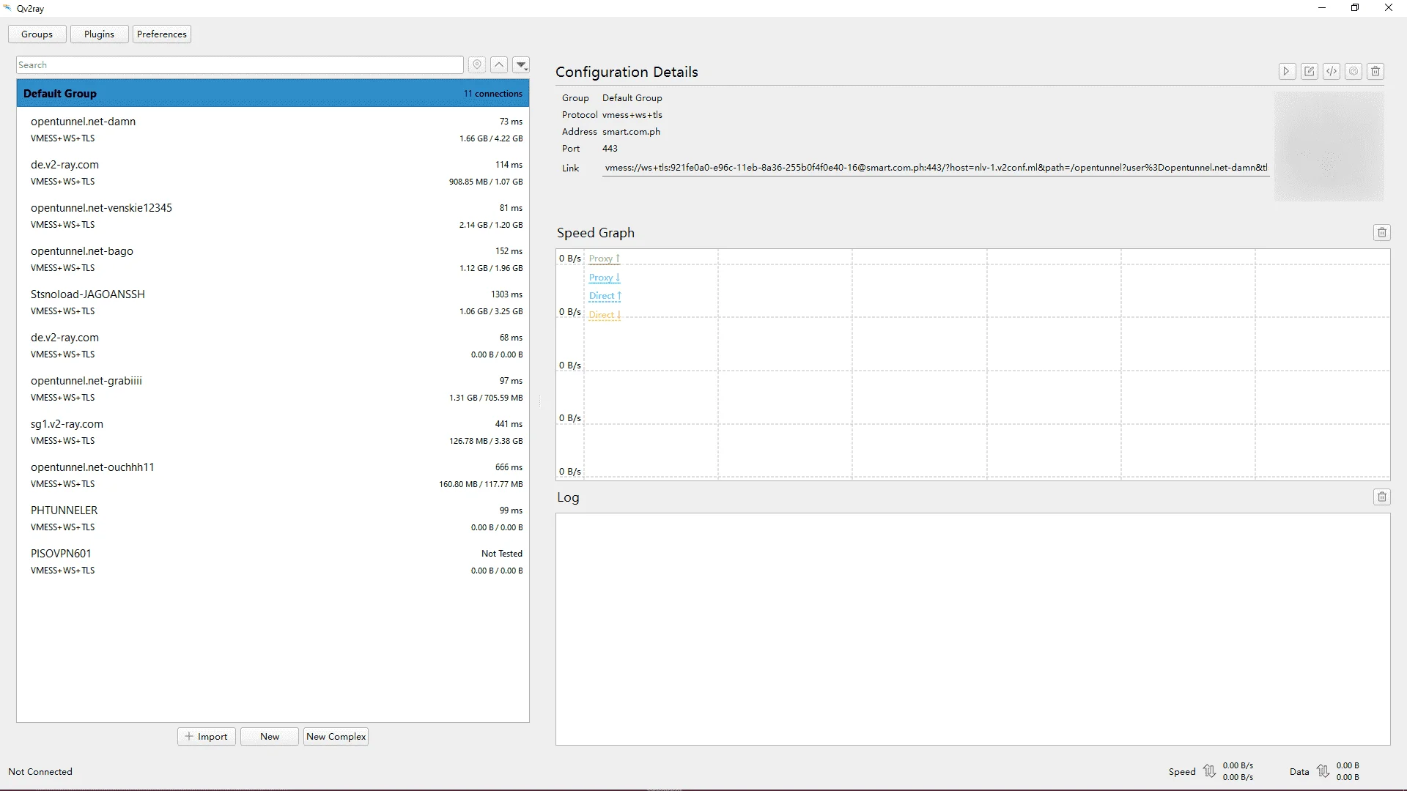Image resolution: width=1407 pixels, height=791 pixels.
Task: Clear the Speed Graph with trash icon
Action: [x=1382, y=233]
